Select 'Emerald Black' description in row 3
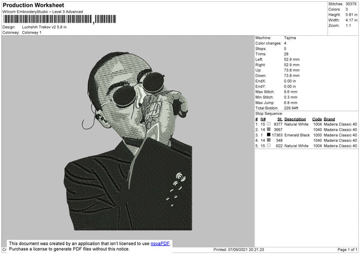This screenshot has height=254, width=360. coord(297,135)
